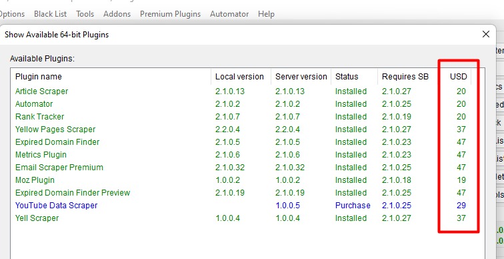Click the Purchase status for YouTube Data Scraper
Image resolution: width=504 pixels, height=259 pixels.
point(353,206)
